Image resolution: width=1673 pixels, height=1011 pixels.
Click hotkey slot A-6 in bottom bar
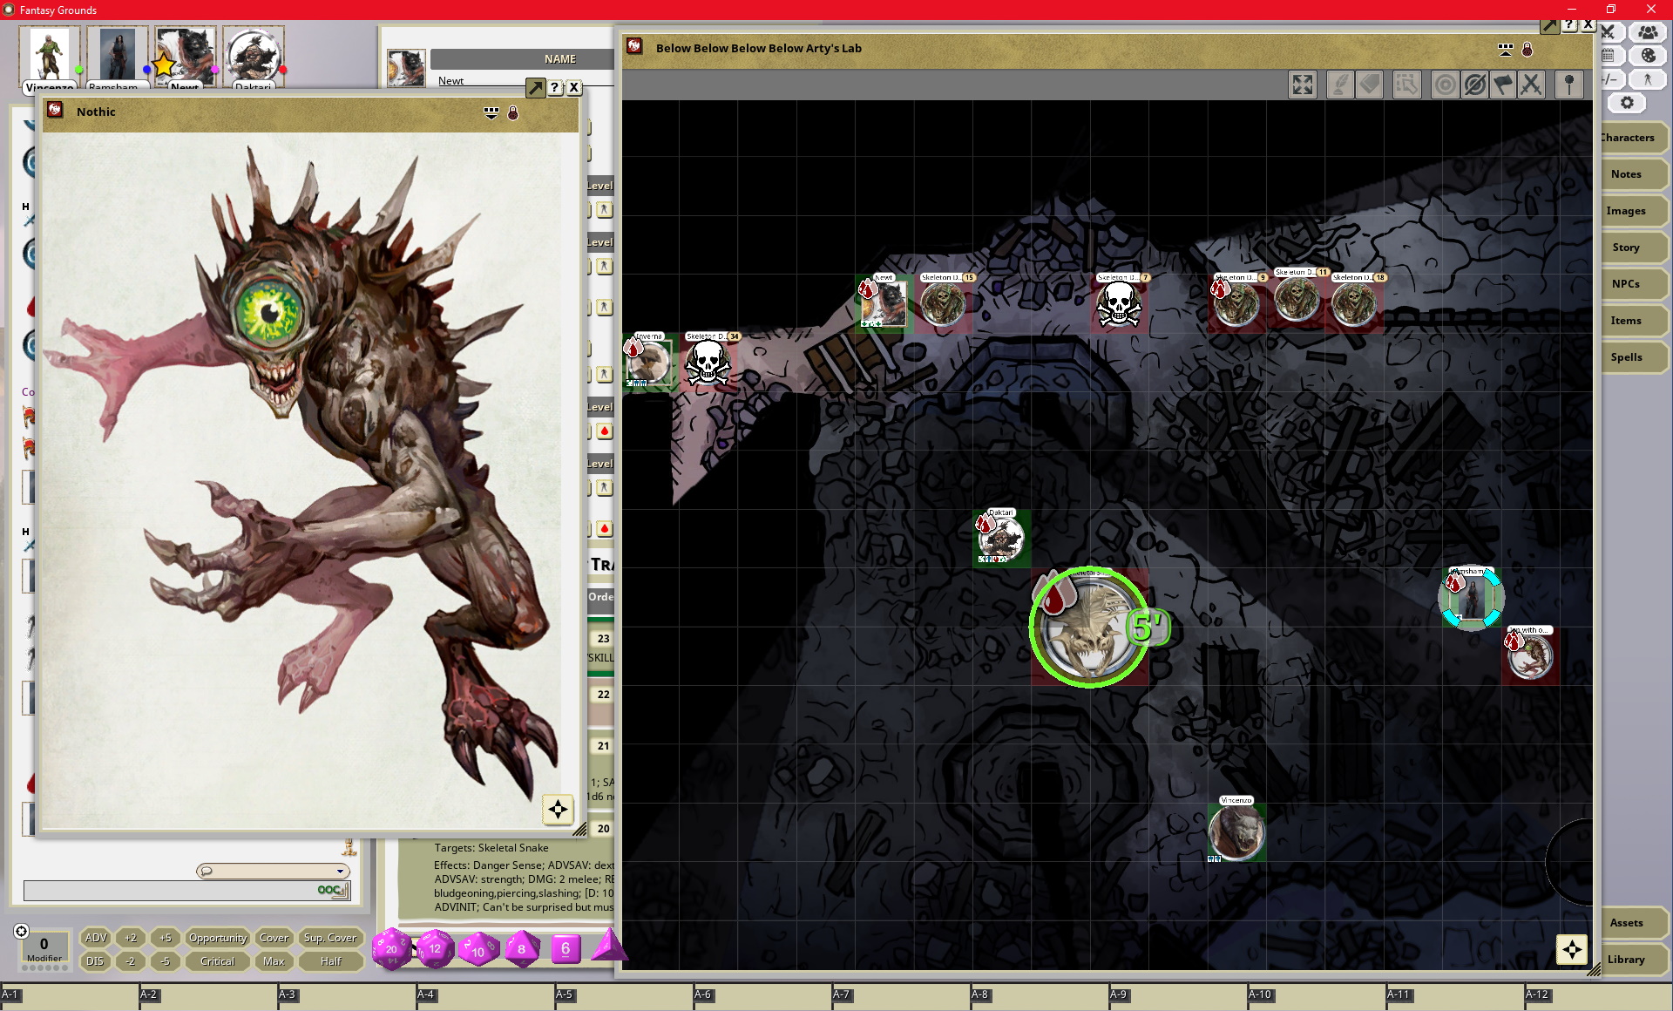click(762, 998)
